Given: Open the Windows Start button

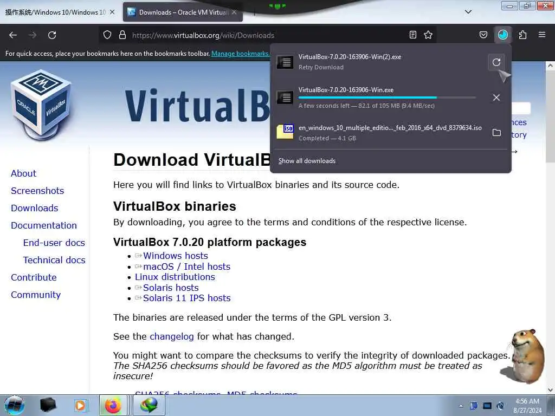Looking at the screenshot, I should click(x=15, y=405).
